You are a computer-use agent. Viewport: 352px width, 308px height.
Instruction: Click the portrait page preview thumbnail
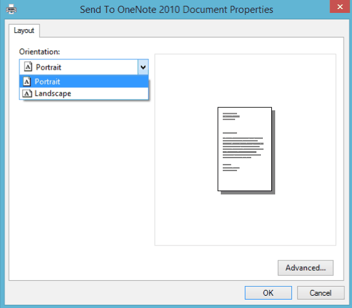coord(245,149)
